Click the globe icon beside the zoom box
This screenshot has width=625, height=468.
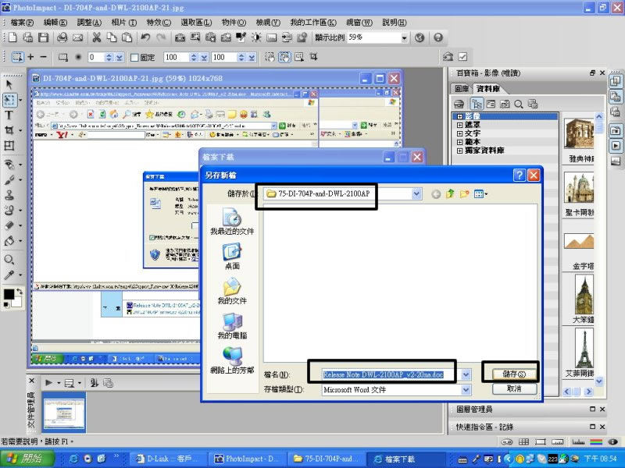(x=420, y=37)
